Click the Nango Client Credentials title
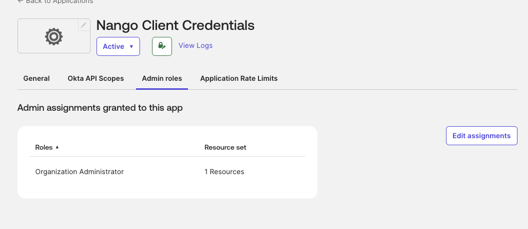The image size is (528, 229). click(x=175, y=25)
